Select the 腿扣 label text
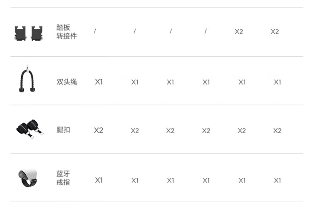Viewport: 312px width, 209px height. click(63, 130)
